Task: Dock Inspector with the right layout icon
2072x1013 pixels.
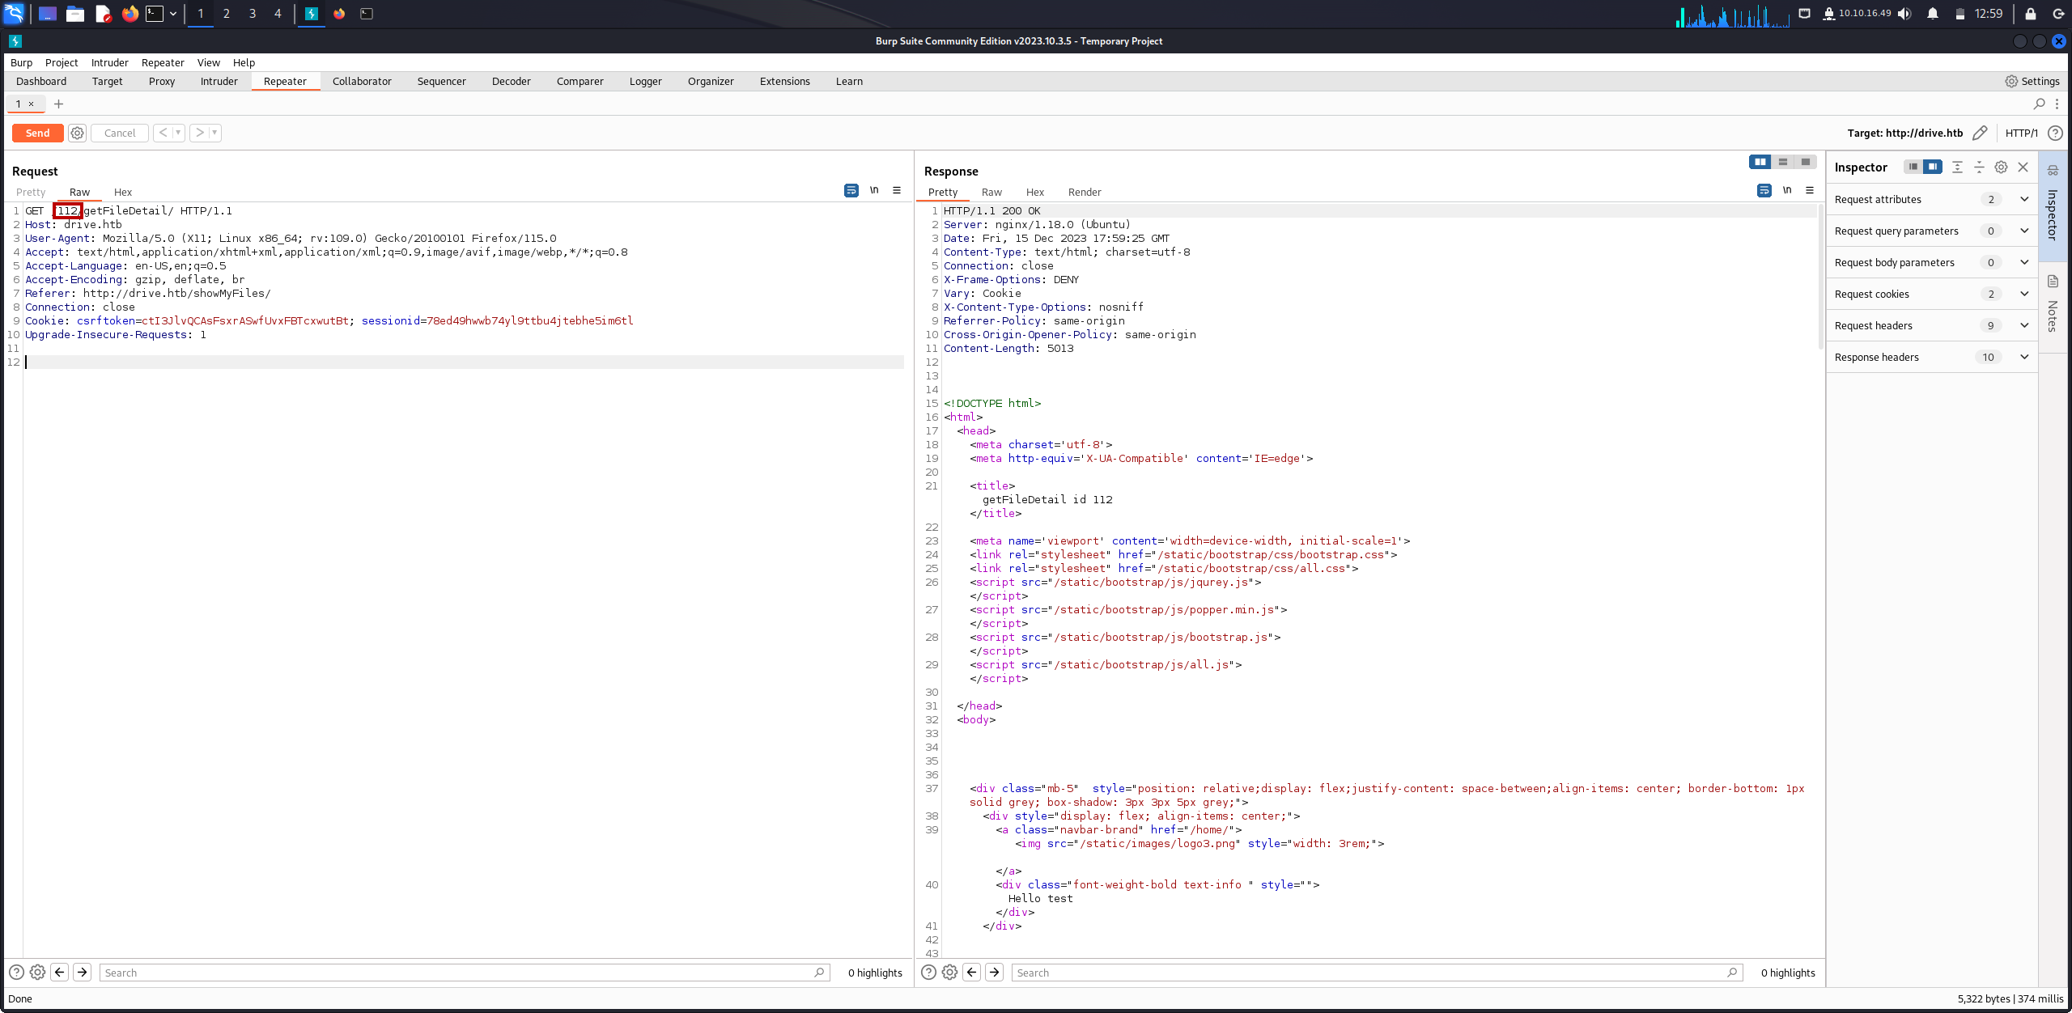Action: click(1932, 167)
